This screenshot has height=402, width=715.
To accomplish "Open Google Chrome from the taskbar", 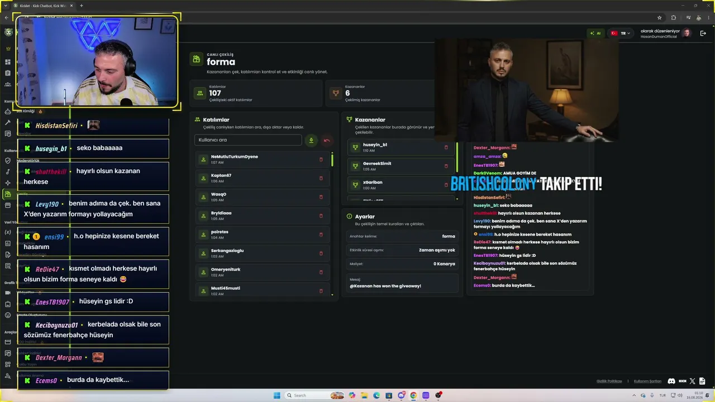I will 413,395.
